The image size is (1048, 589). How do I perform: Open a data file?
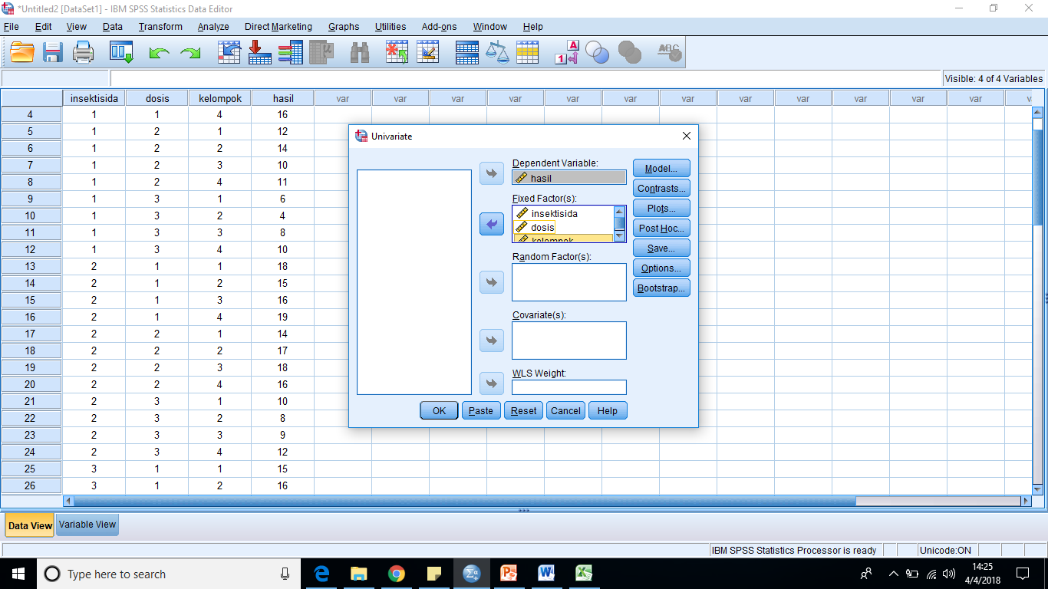[x=21, y=52]
